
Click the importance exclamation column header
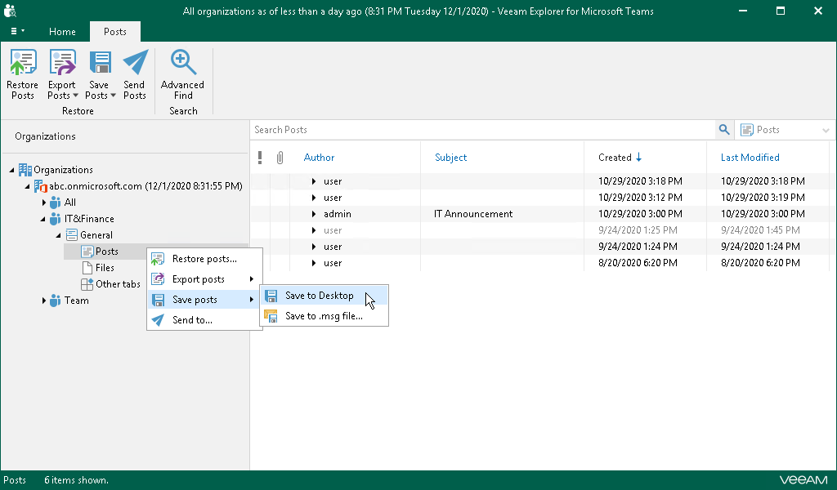pos(260,158)
